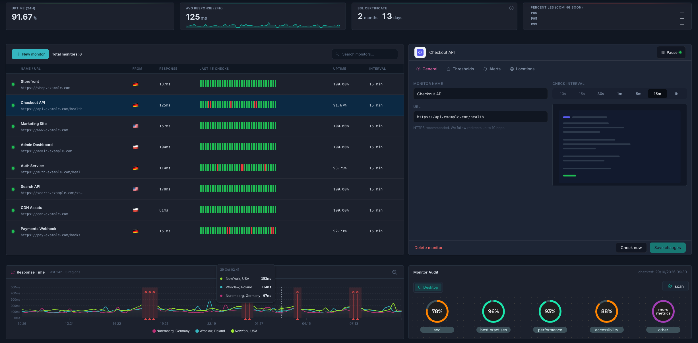Screen dimensions: 698x343
Task: Click the New monitor button
Action: pyautogui.click(x=30, y=54)
